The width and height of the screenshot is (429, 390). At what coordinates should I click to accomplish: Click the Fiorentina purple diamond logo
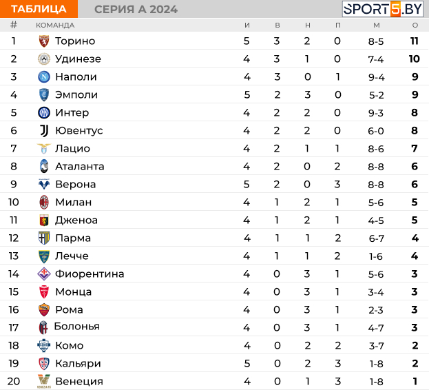click(44, 274)
